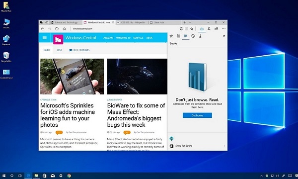Open comments bubble on BioWare article
Viewport: 298px width, 179px height.
click(127, 132)
